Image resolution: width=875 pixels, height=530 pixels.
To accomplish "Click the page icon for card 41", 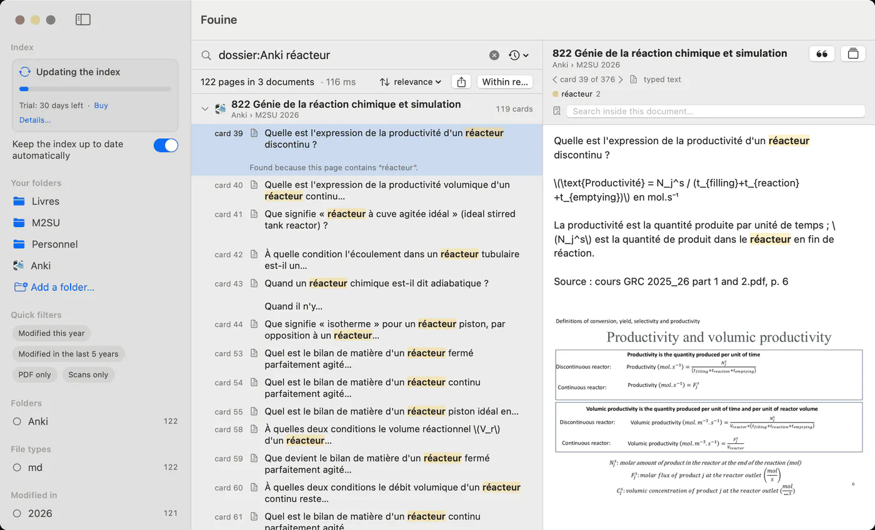I will click(x=254, y=214).
